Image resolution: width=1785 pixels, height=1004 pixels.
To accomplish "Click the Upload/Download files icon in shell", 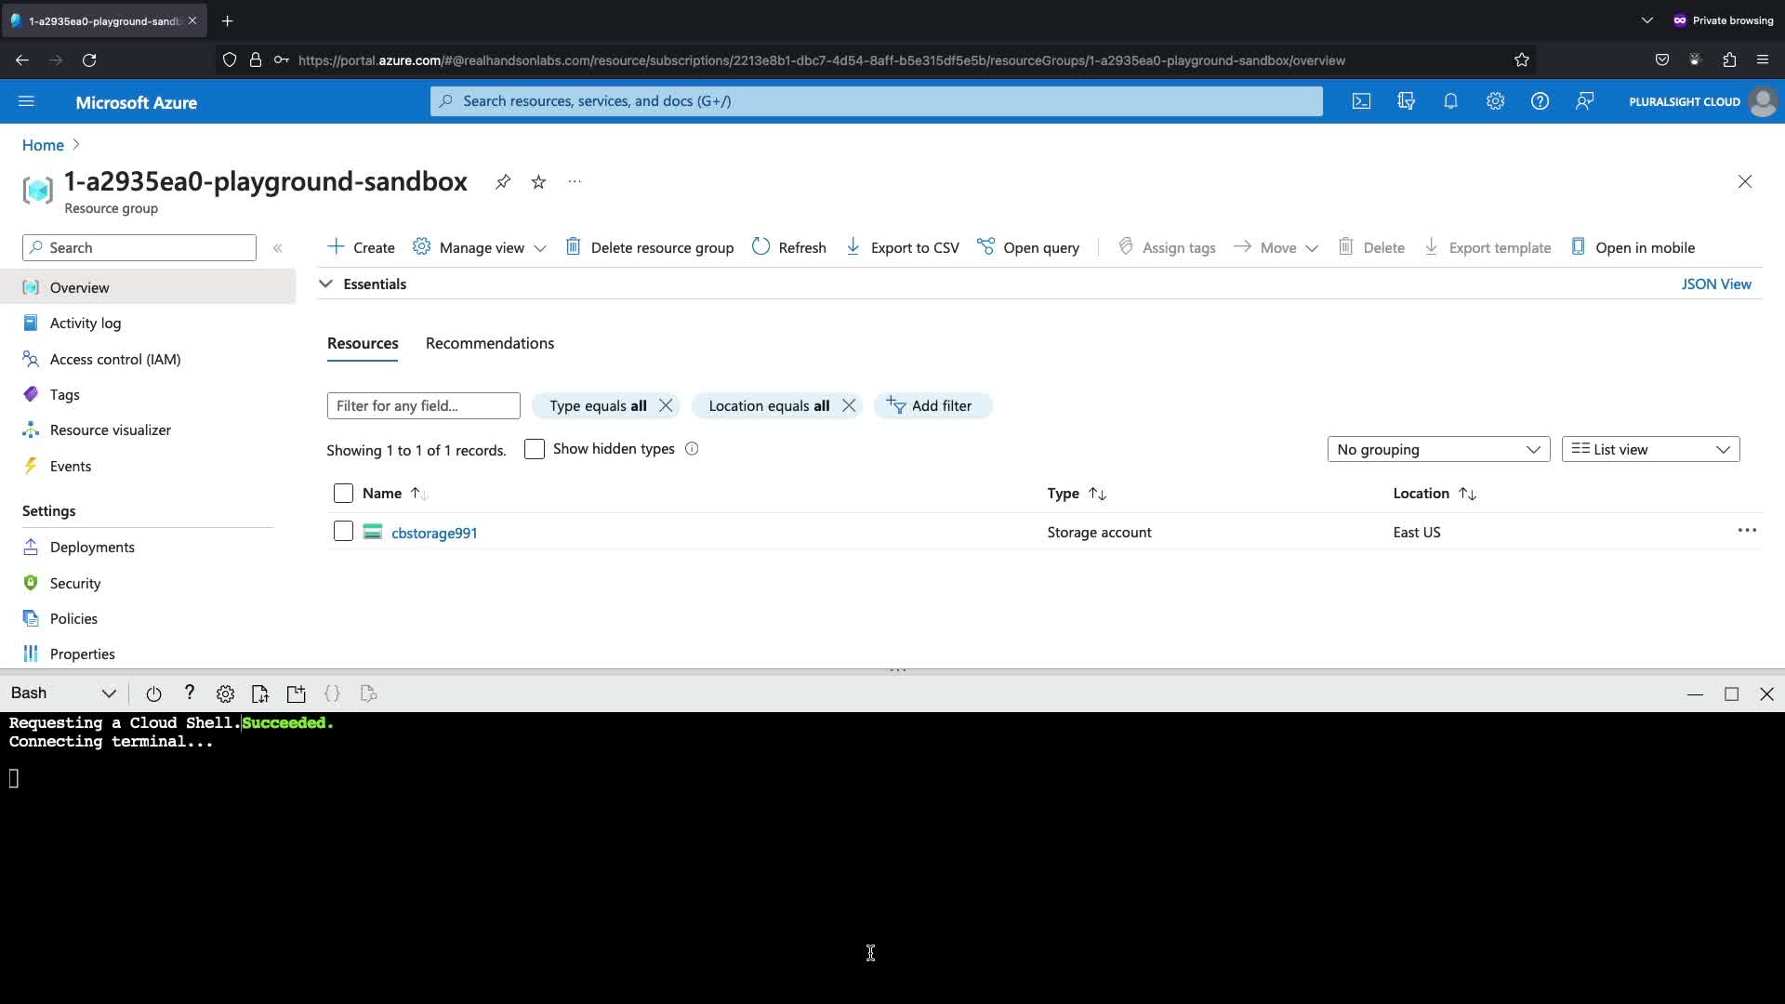I will point(260,694).
